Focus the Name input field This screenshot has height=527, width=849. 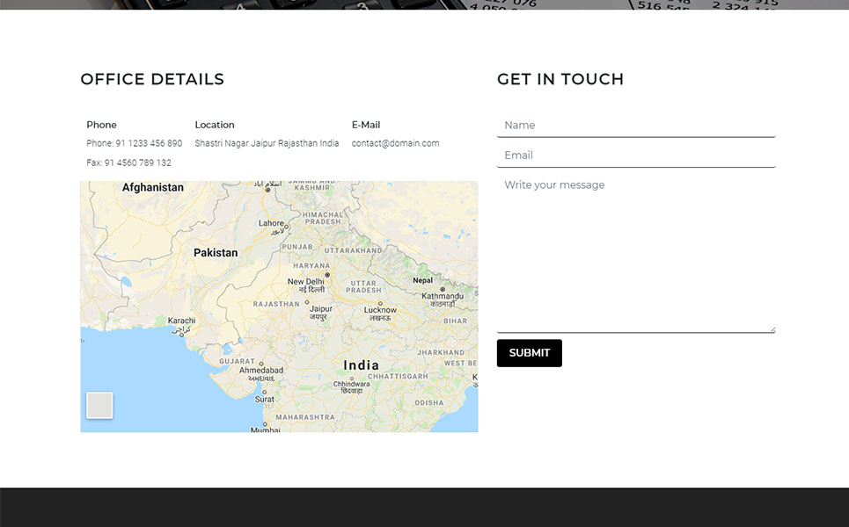coord(635,126)
